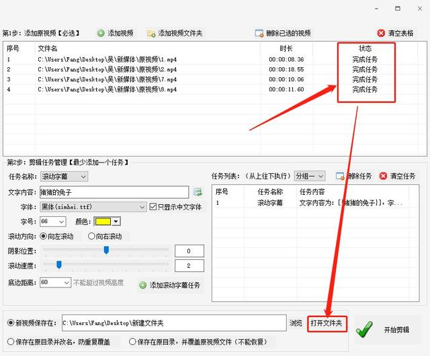Click the 添加视频文件夹 folder icon
The image size is (430, 356).
pyautogui.click(x=152, y=33)
